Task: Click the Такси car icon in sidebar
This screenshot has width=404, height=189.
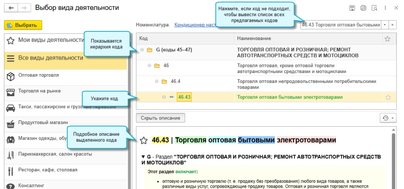Action: click(x=11, y=107)
